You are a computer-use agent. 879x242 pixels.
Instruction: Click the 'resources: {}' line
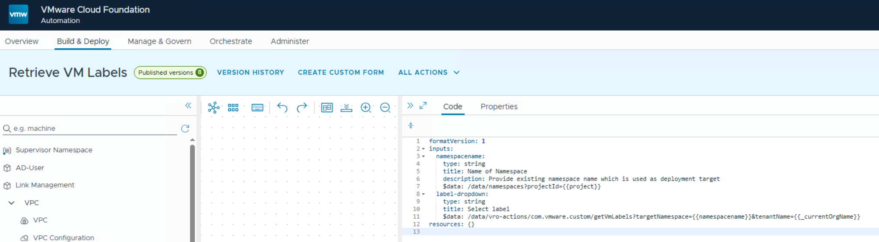(x=452, y=224)
